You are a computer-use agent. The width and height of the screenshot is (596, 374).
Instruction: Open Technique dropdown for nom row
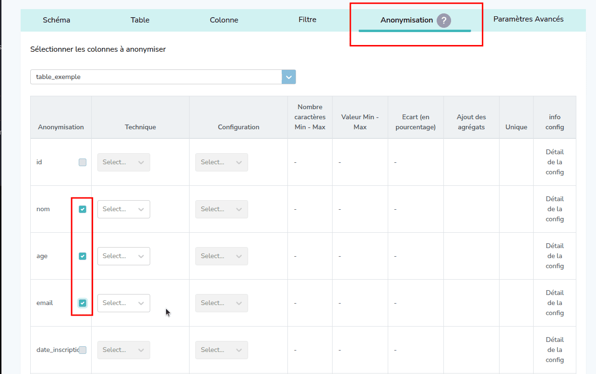(x=123, y=209)
